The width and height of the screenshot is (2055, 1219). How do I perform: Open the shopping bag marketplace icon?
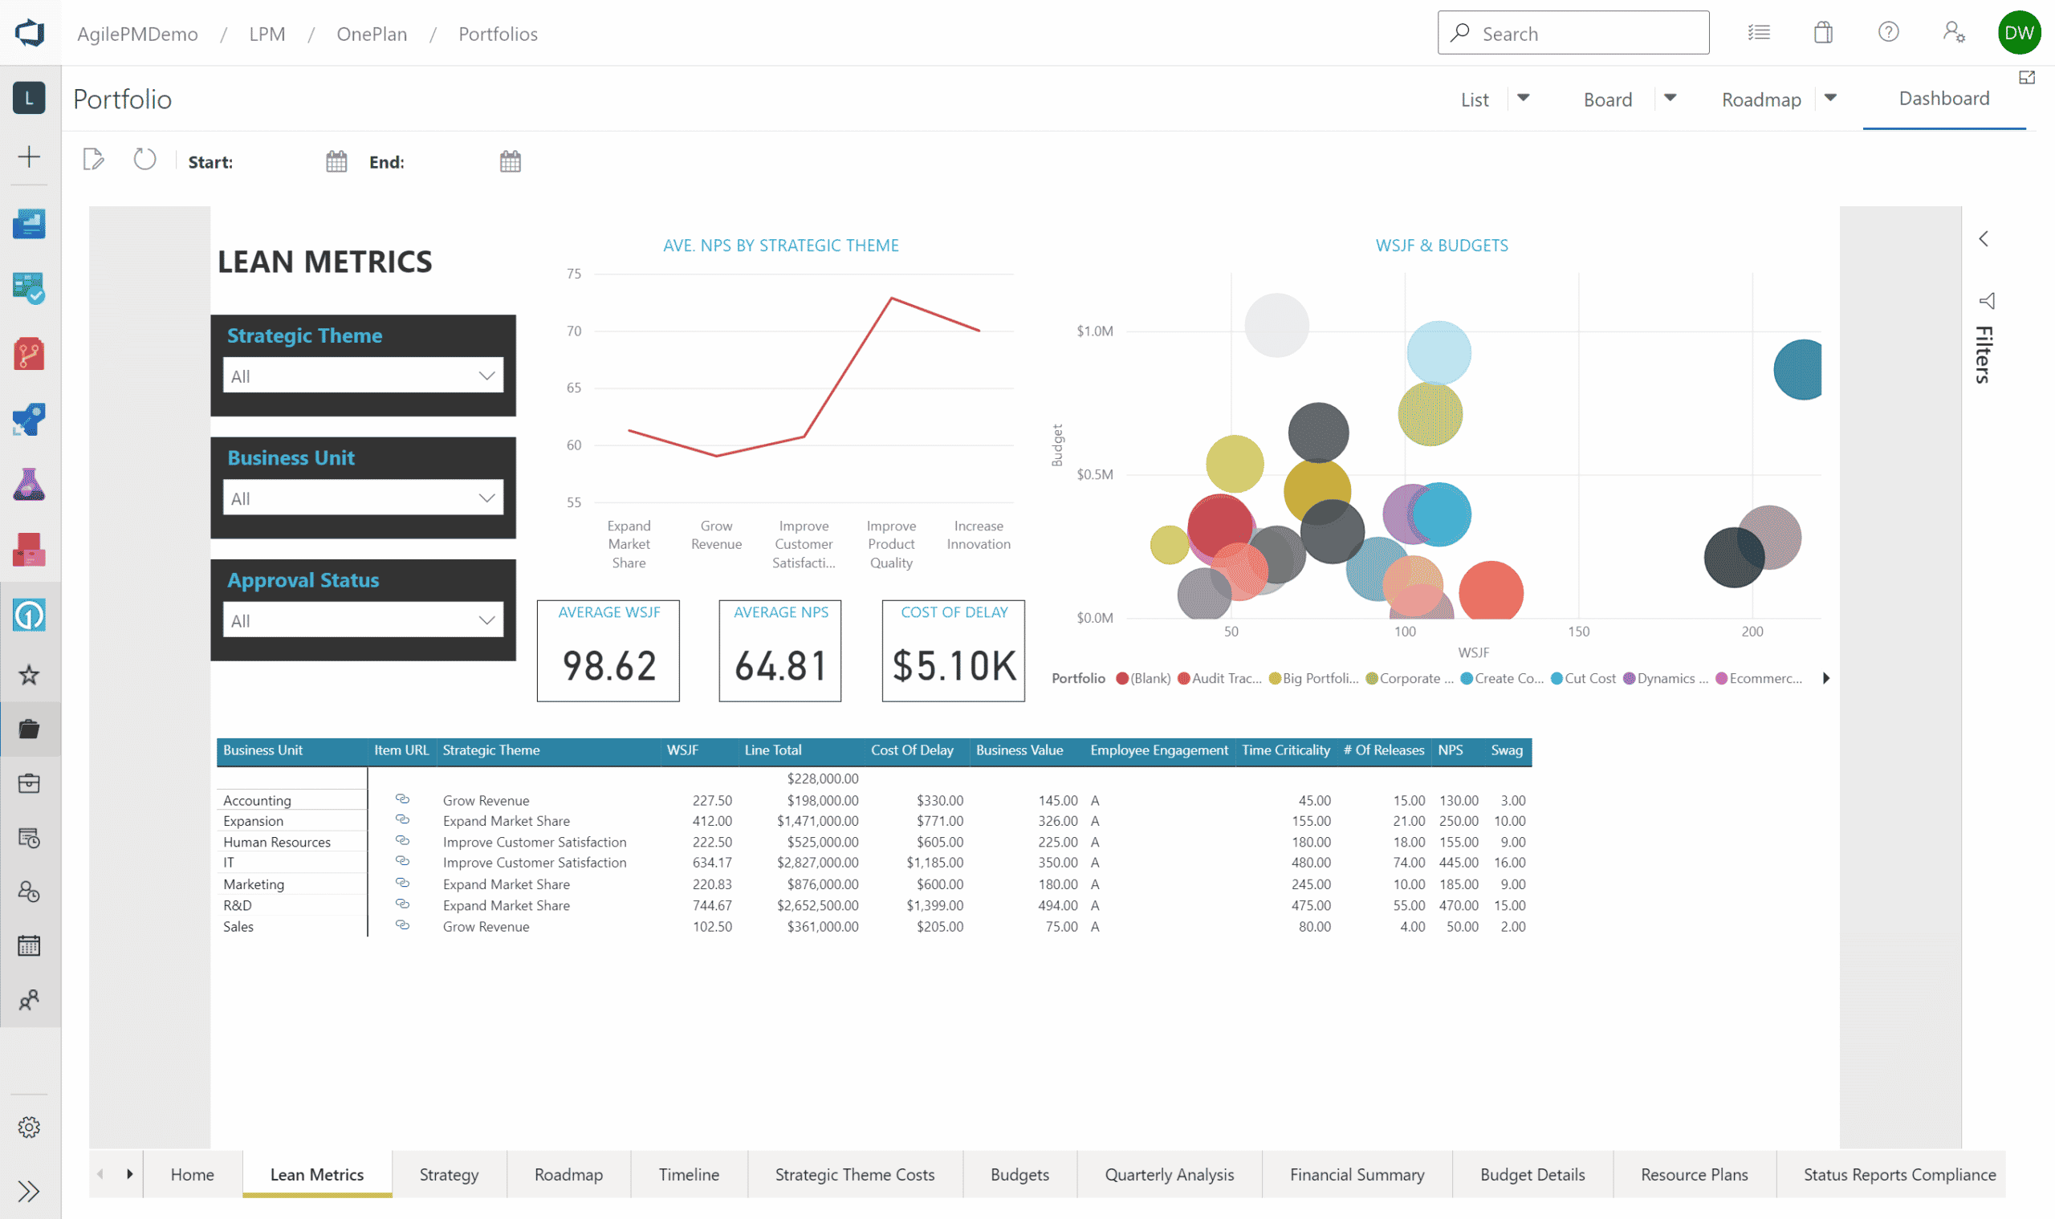coord(1822,33)
